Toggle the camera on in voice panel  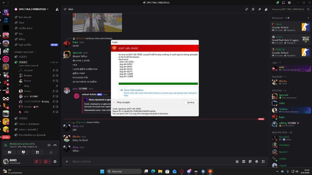click(x=10, y=152)
